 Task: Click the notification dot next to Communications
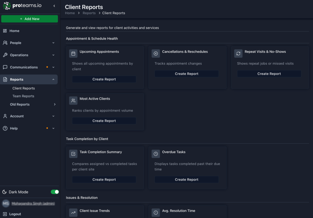(47, 67)
